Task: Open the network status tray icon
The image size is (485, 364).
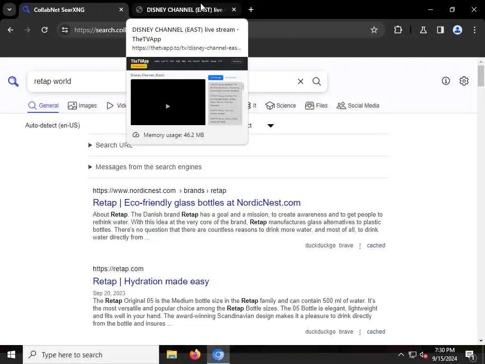Action: point(413,355)
